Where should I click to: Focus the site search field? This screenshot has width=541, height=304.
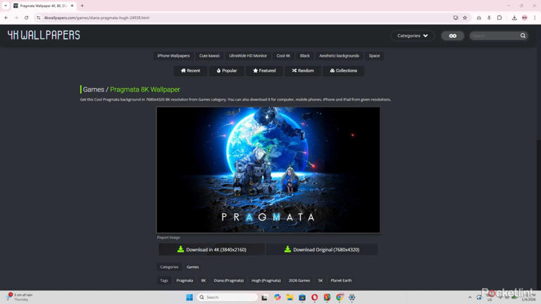pos(493,35)
